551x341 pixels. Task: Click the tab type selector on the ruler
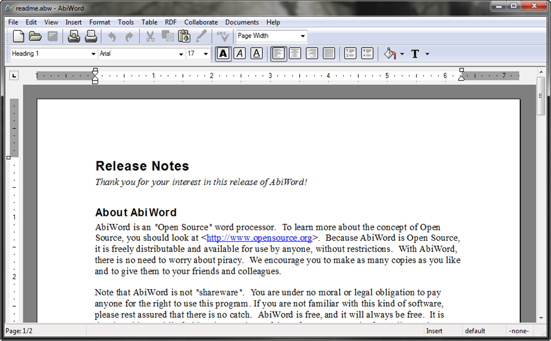pos(14,75)
